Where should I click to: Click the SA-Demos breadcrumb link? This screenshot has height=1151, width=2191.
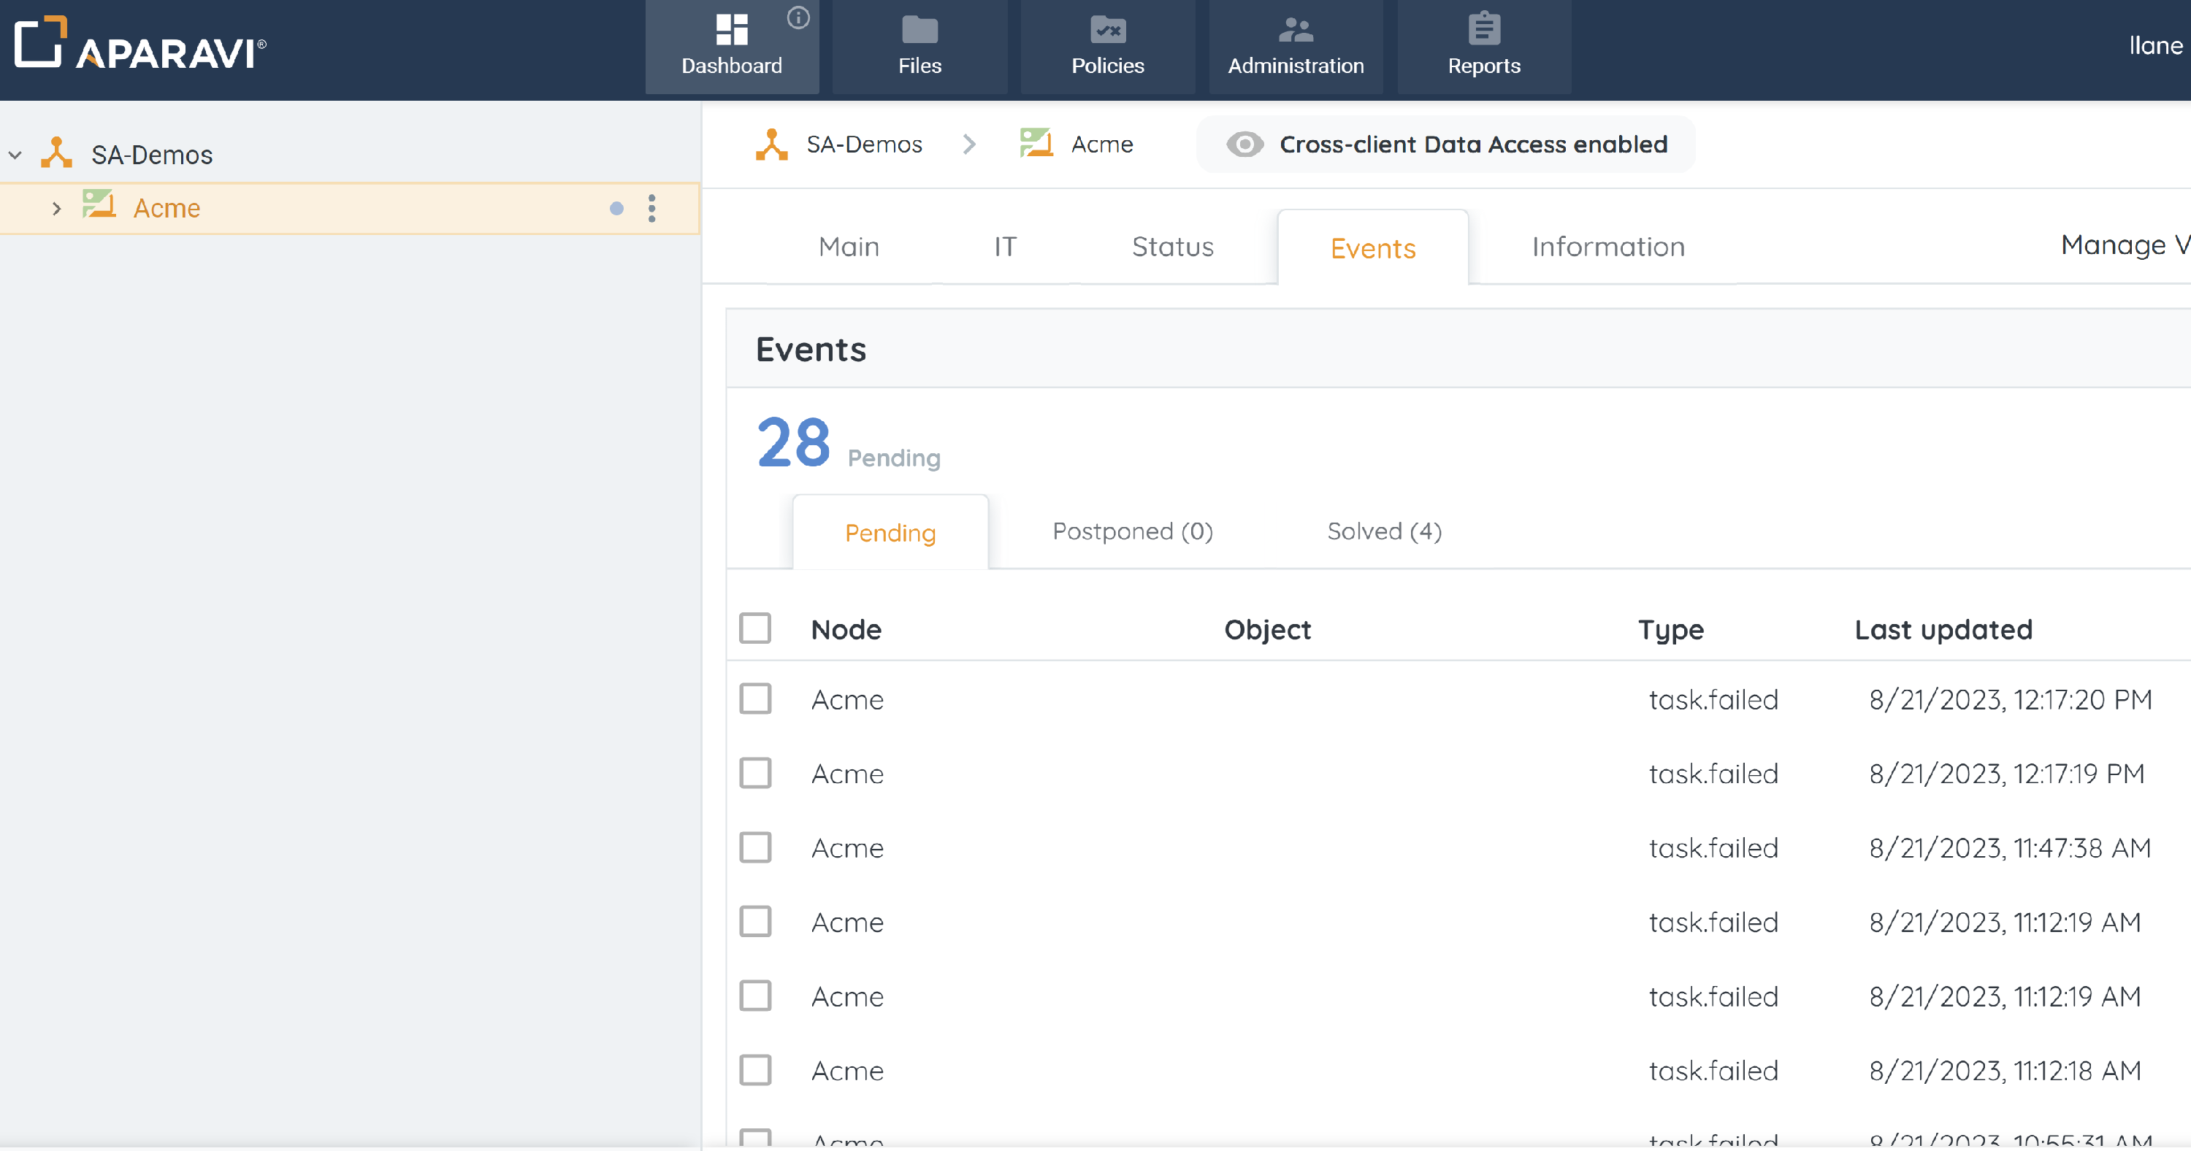click(x=863, y=145)
